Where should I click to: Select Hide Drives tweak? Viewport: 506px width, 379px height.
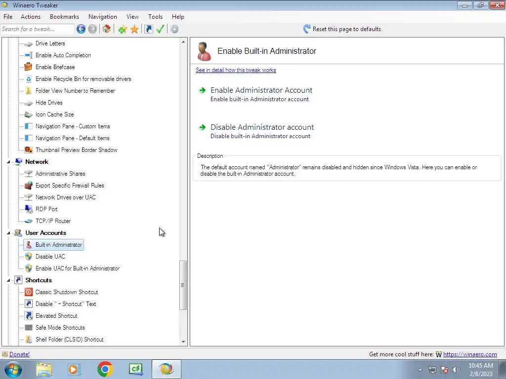tap(49, 103)
